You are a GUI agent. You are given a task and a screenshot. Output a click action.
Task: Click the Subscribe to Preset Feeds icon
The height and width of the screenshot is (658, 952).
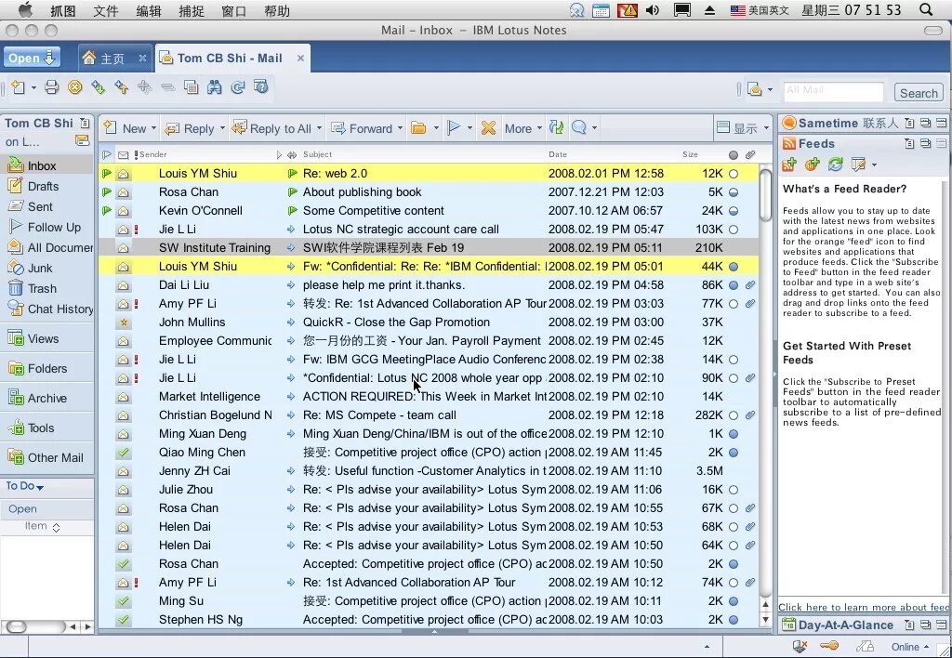coord(813,164)
